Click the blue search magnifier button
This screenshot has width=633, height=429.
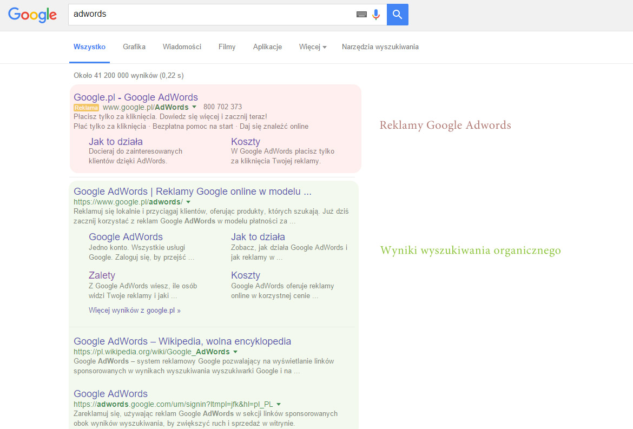click(397, 15)
